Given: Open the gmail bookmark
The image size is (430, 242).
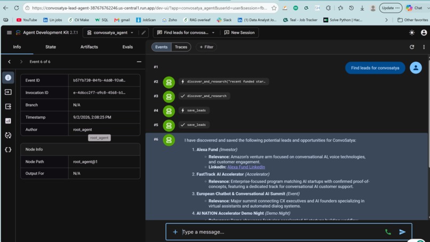Looking at the screenshot, I should [x=122, y=20].
